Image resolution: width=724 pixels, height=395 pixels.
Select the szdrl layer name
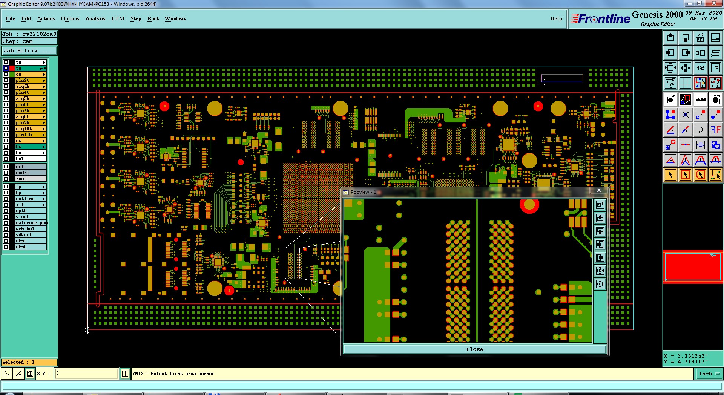coord(31,173)
